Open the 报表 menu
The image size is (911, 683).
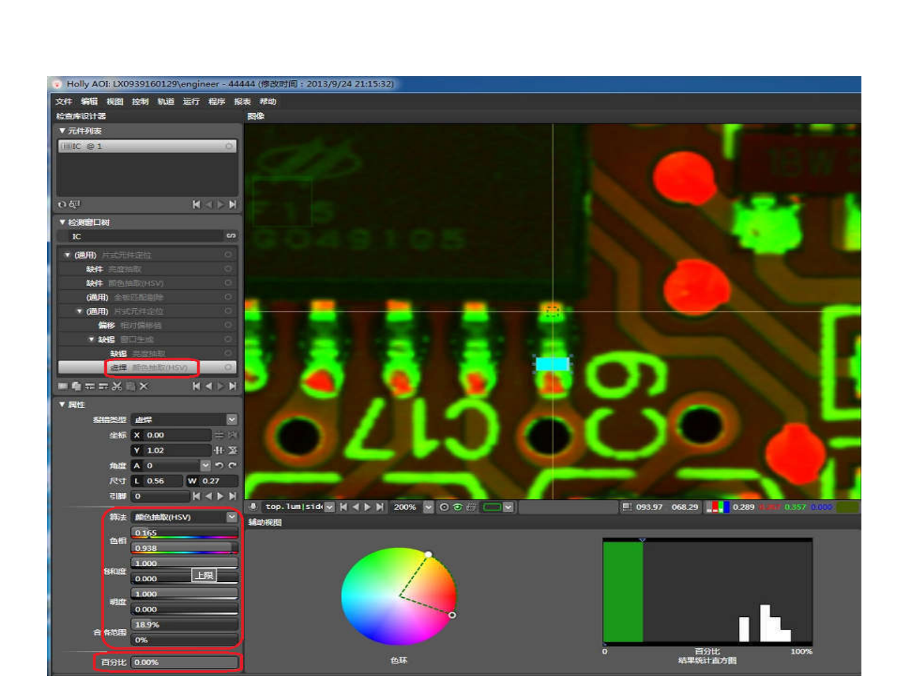pos(242,102)
